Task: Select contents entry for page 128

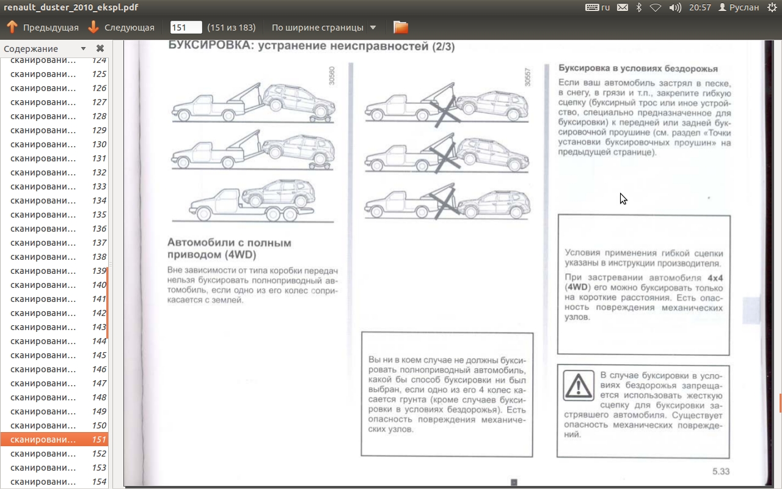Action: [54, 116]
